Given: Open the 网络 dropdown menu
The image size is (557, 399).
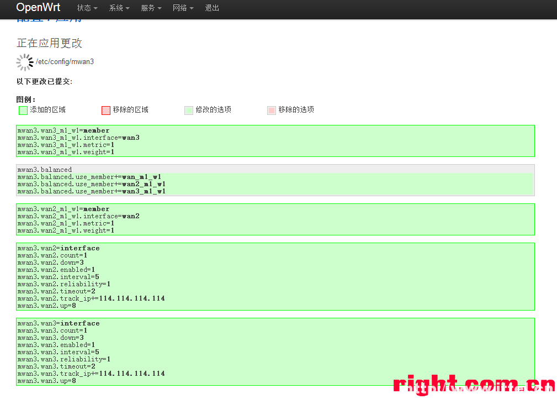Looking at the screenshot, I should 183,8.
